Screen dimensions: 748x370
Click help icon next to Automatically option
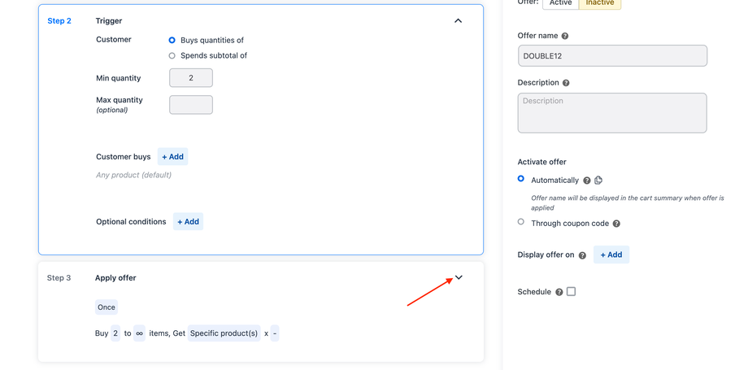(x=587, y=181)
